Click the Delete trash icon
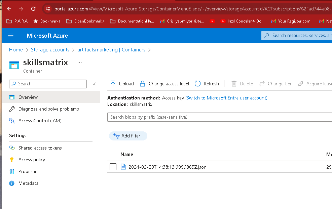Viewport: 332px width, 209px height. [234, 84]
